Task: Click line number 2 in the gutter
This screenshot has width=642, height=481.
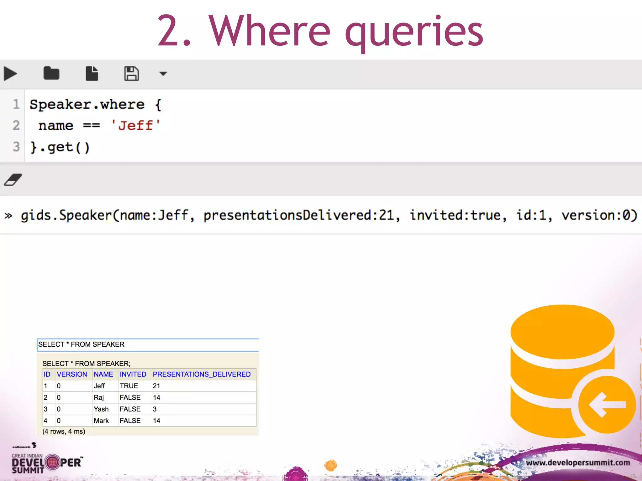Action: [16, 126]
